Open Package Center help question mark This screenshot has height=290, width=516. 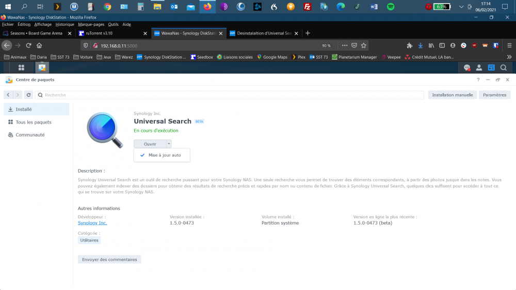click(478, 80)
